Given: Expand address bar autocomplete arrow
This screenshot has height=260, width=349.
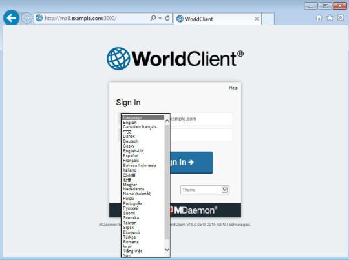Looking at the screenshot, I should pos(160,18).
